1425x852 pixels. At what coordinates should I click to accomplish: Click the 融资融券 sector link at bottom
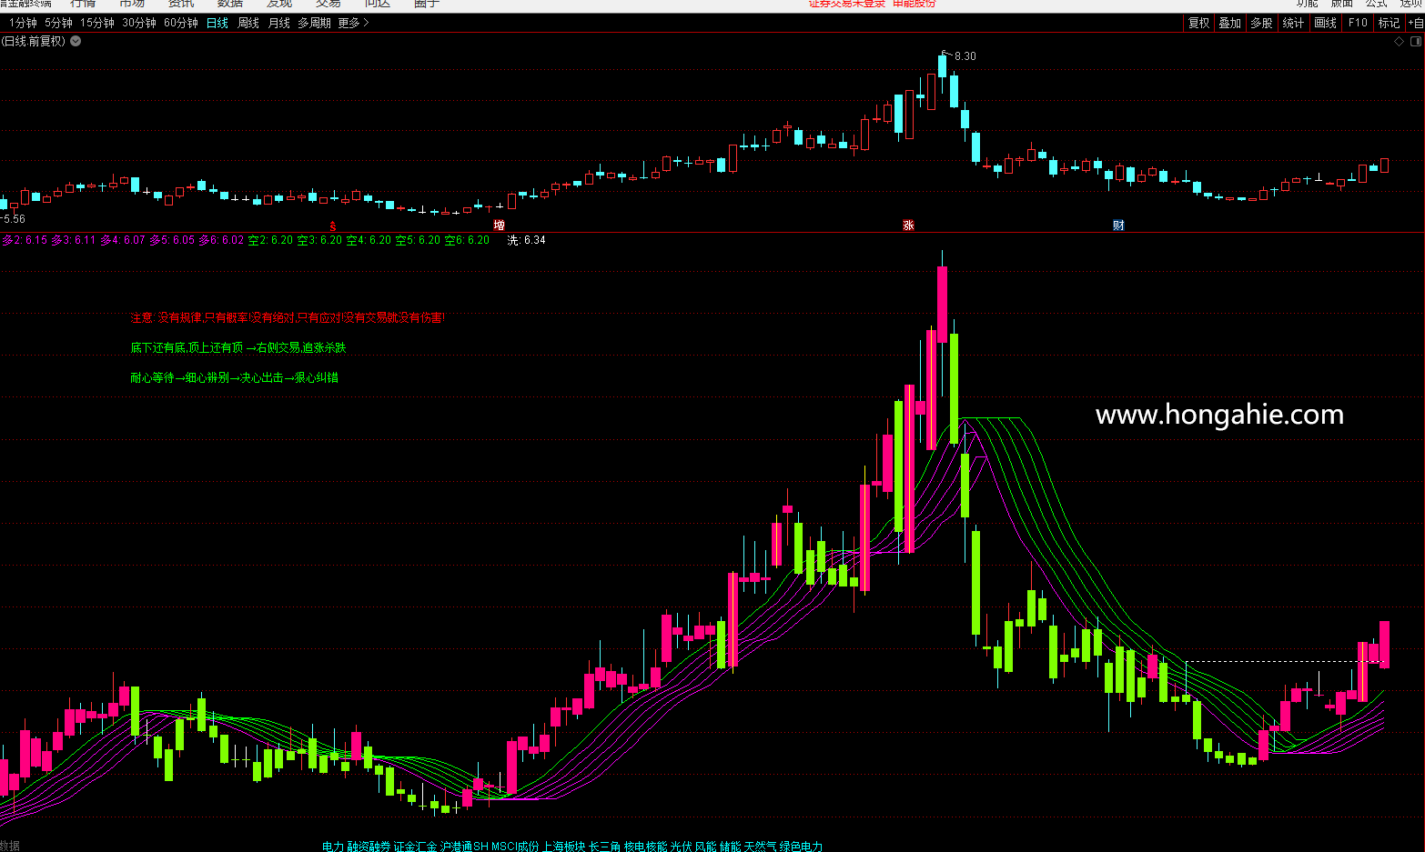point(369,847)
